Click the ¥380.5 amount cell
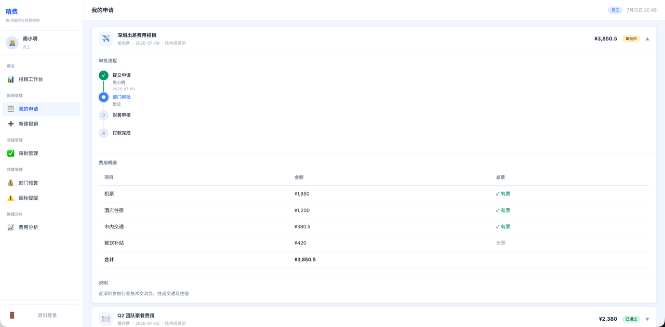The width and height of the screenshot is (665, 327). click(302, 227)
